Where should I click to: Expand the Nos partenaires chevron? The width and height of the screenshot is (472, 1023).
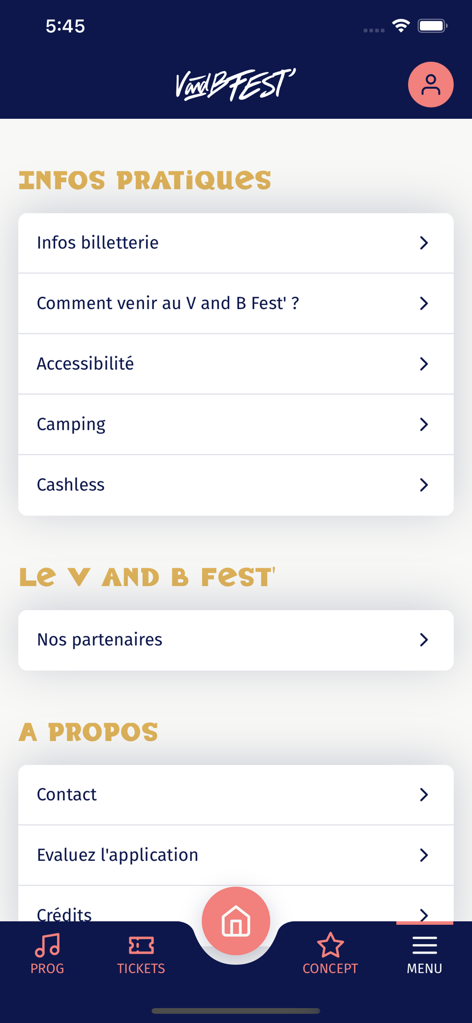click(423, 639)
